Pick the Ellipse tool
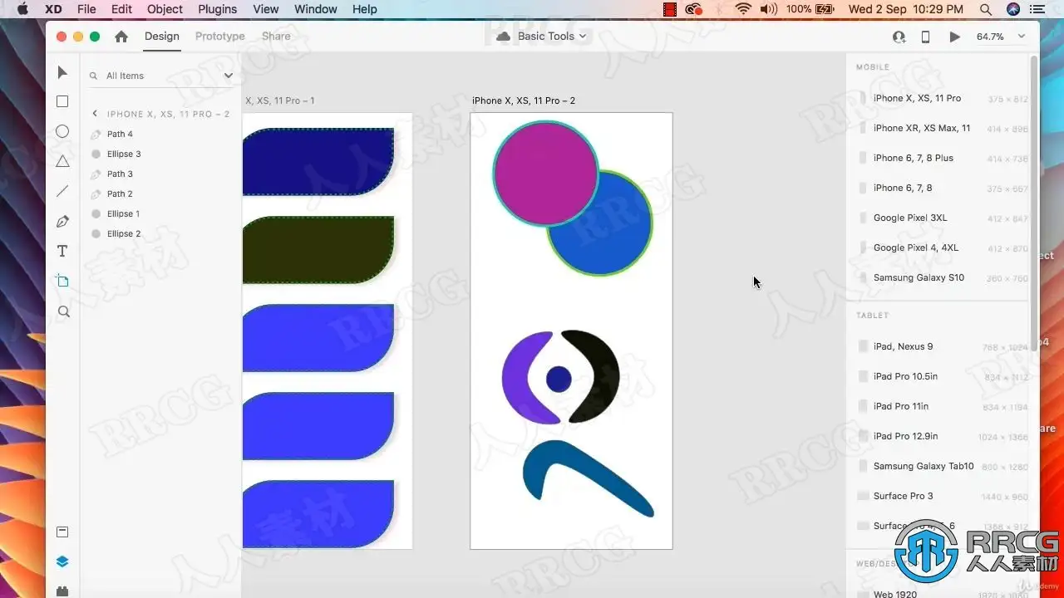Image resolution: width=1064 pixels, height=598 pixels. pos(62,131)
